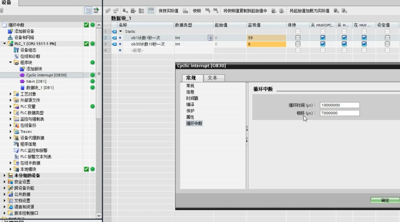This screenshot has width=400, height=222.
Task: Toggle 设定值 checkbox for ob30计数10秒一次 row
Action: click(x=387, y=44)
